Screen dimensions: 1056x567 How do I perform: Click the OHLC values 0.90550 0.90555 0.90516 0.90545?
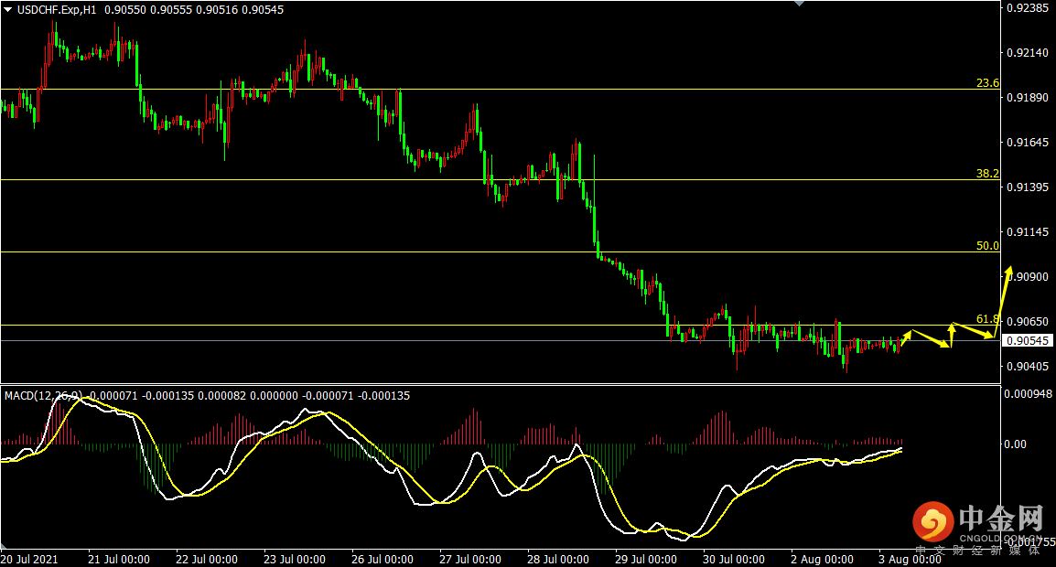(194, 10)
